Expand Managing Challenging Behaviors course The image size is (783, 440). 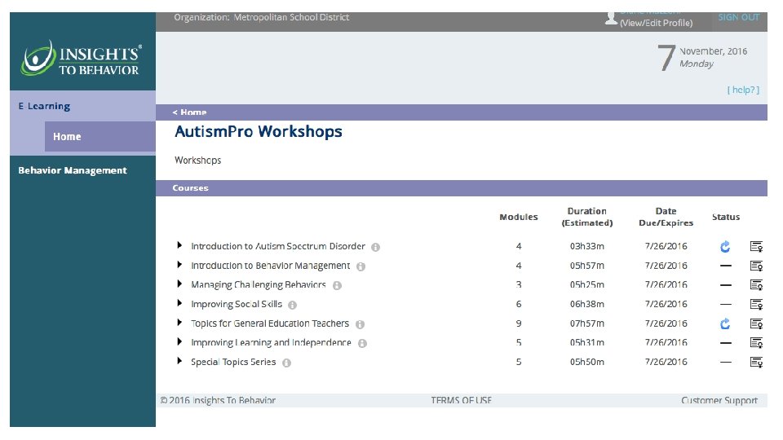179,284
